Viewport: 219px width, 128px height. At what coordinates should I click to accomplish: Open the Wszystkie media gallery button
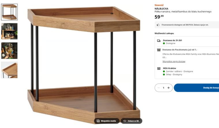[106, 121]
